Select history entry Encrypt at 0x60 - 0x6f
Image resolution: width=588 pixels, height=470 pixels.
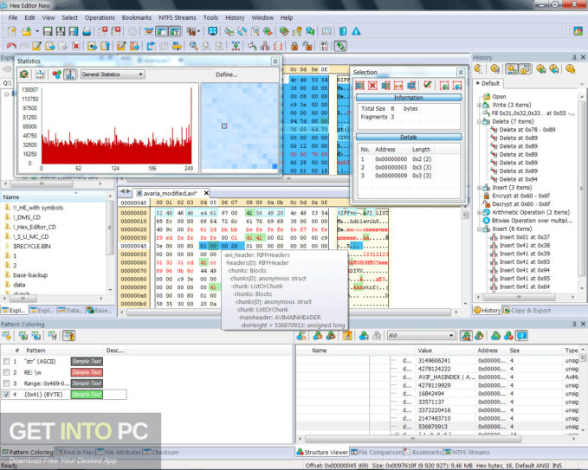pos(520,196)
